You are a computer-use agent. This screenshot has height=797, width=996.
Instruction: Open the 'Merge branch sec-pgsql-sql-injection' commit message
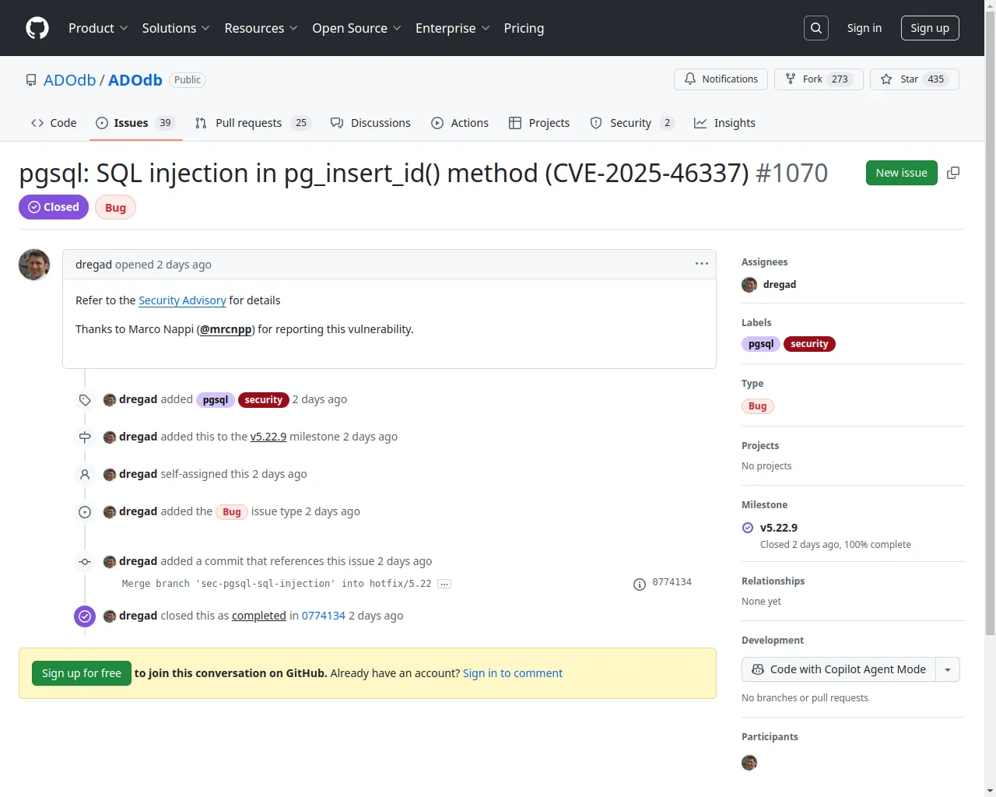click(277, 584)
